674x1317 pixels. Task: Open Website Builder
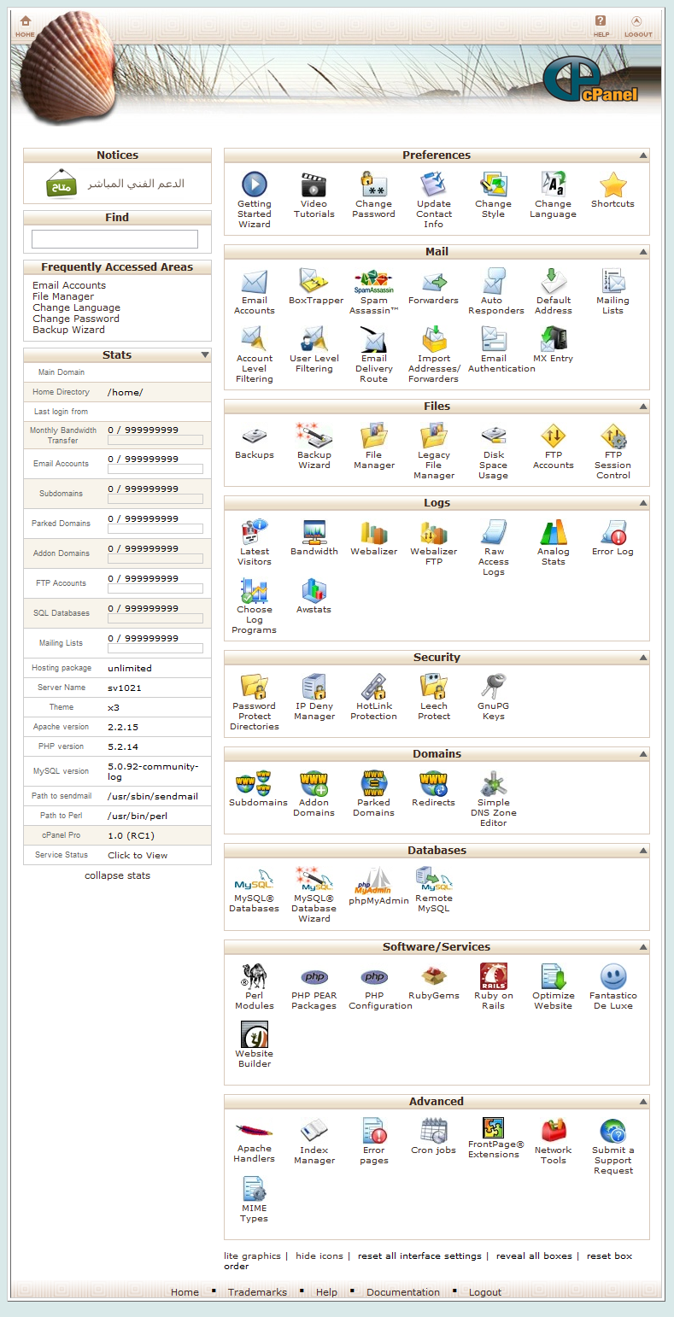(x=255, y=1034)
